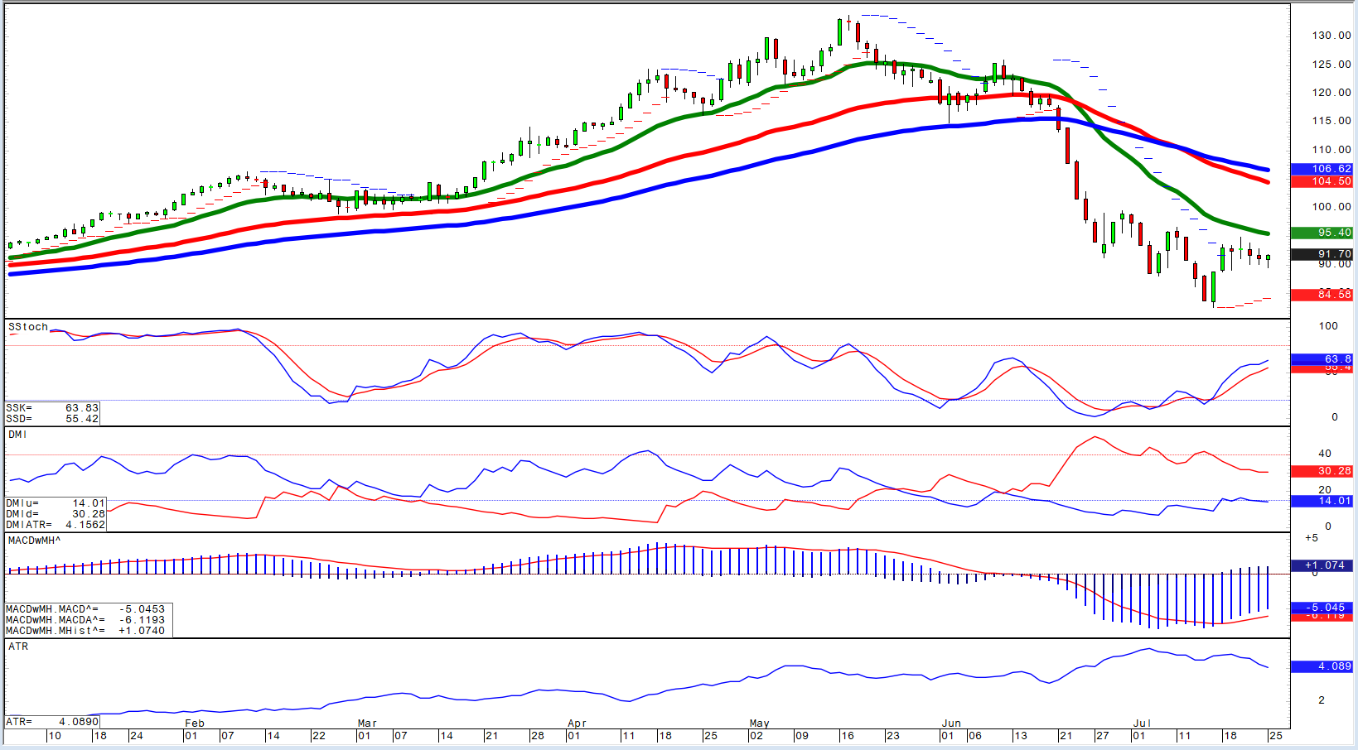Viewport: 1358px width, 750px height.
Task: Click the Mar month label
Action: (367, 724)
